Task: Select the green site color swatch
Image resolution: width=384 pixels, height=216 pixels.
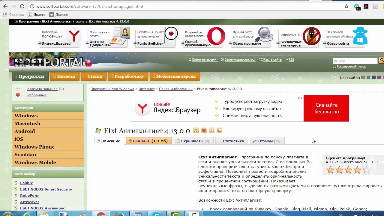Action: [363, 78]
